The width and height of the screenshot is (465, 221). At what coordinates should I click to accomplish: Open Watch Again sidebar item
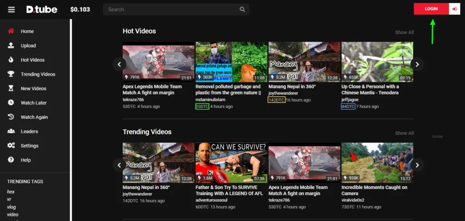pos(35,117)
